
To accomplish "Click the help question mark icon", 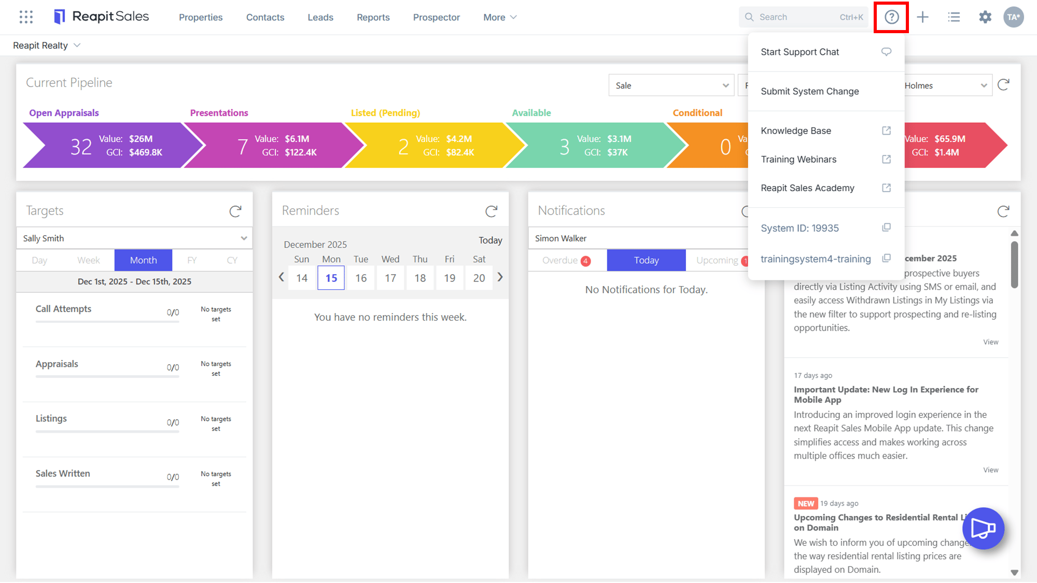I will (x=891, y=17).
